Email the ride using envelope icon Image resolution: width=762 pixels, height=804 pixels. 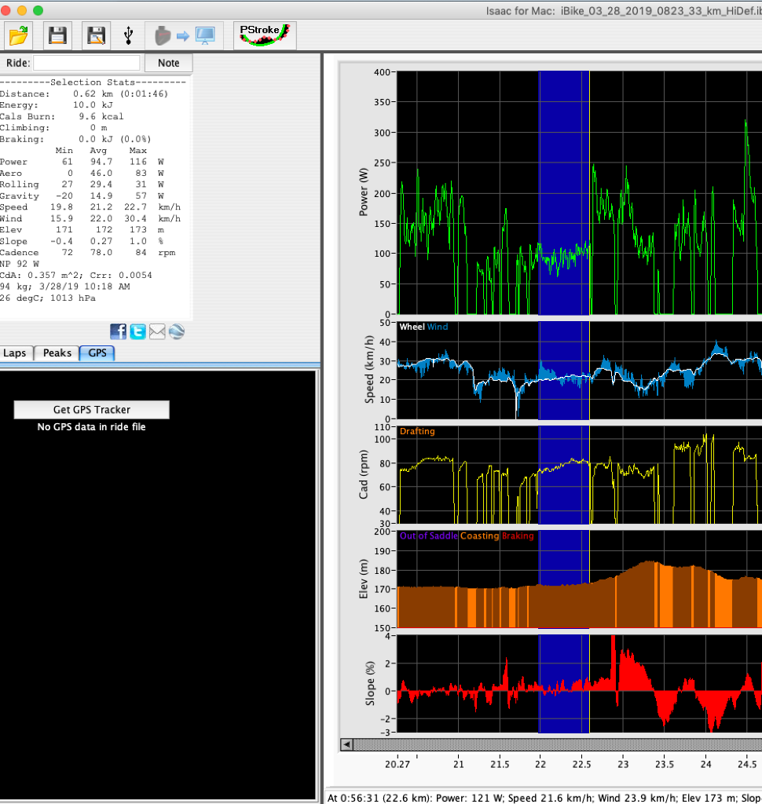(157, 331)
